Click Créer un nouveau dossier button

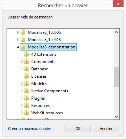(30, 129)
